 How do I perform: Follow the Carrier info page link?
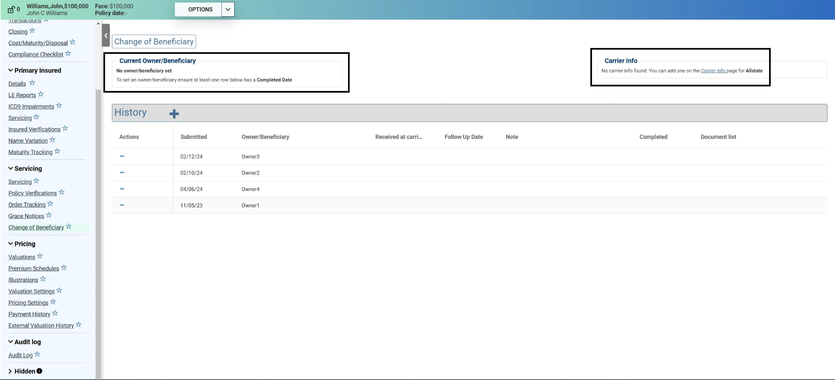(713, 71)
